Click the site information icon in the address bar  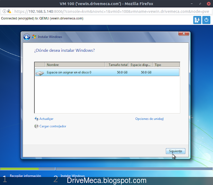[4, 11]
